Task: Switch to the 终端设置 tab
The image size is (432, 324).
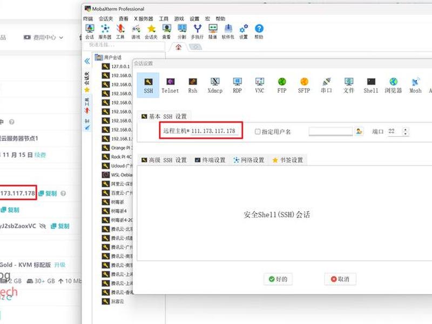Action: (x=210, y=160)
